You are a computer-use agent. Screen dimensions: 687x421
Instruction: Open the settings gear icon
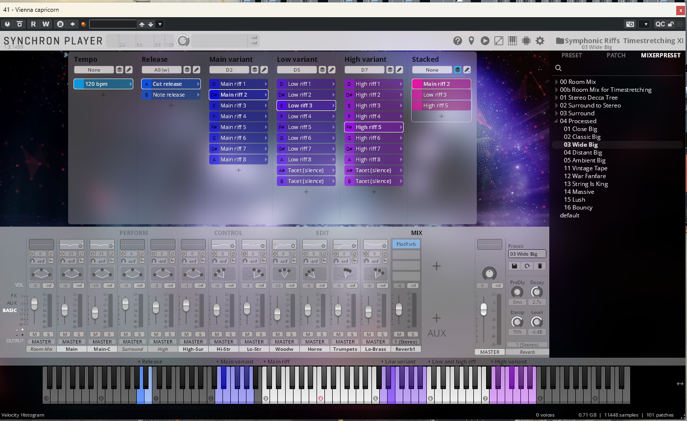click(540, 41)
